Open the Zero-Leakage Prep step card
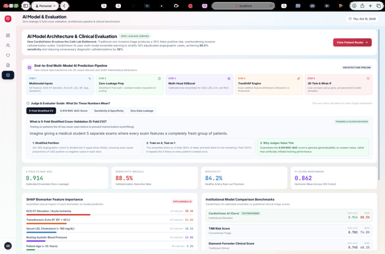Image resolution: width=385 pixels, height=254 pixels. pyautogui.click(x=129, y=85)
